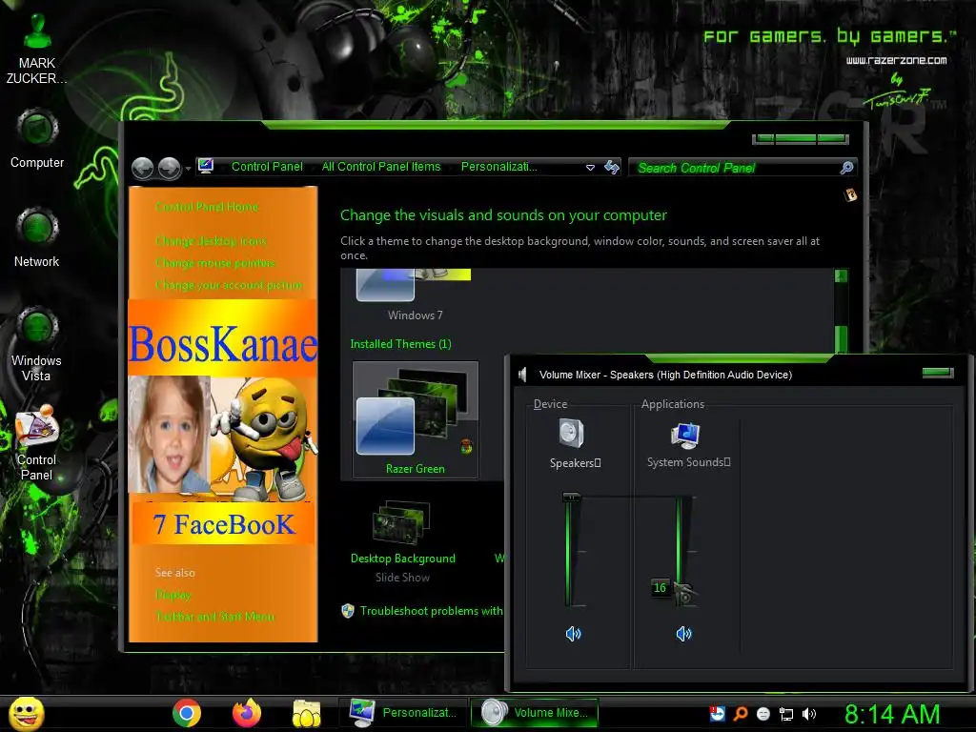This screenshot has width=976, height=732.
Task: Open the Taskbar and Start Menu link
Action: 214,617
